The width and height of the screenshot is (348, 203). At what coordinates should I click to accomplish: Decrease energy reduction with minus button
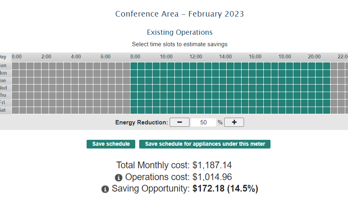click(x=180, y=122)
